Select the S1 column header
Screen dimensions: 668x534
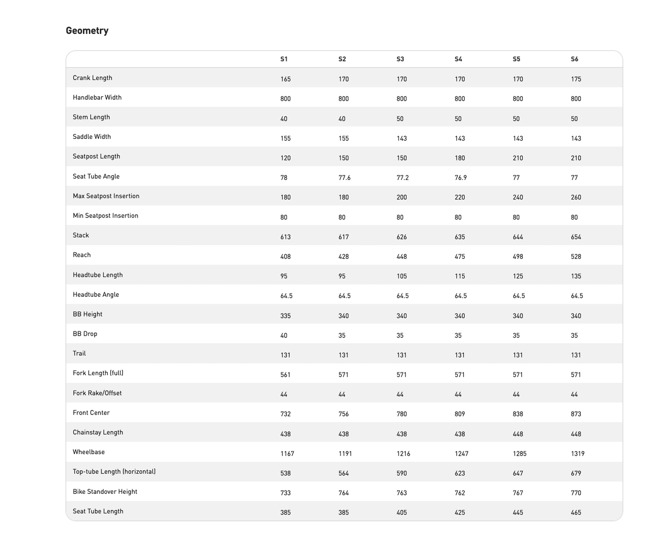coord(284,59)
